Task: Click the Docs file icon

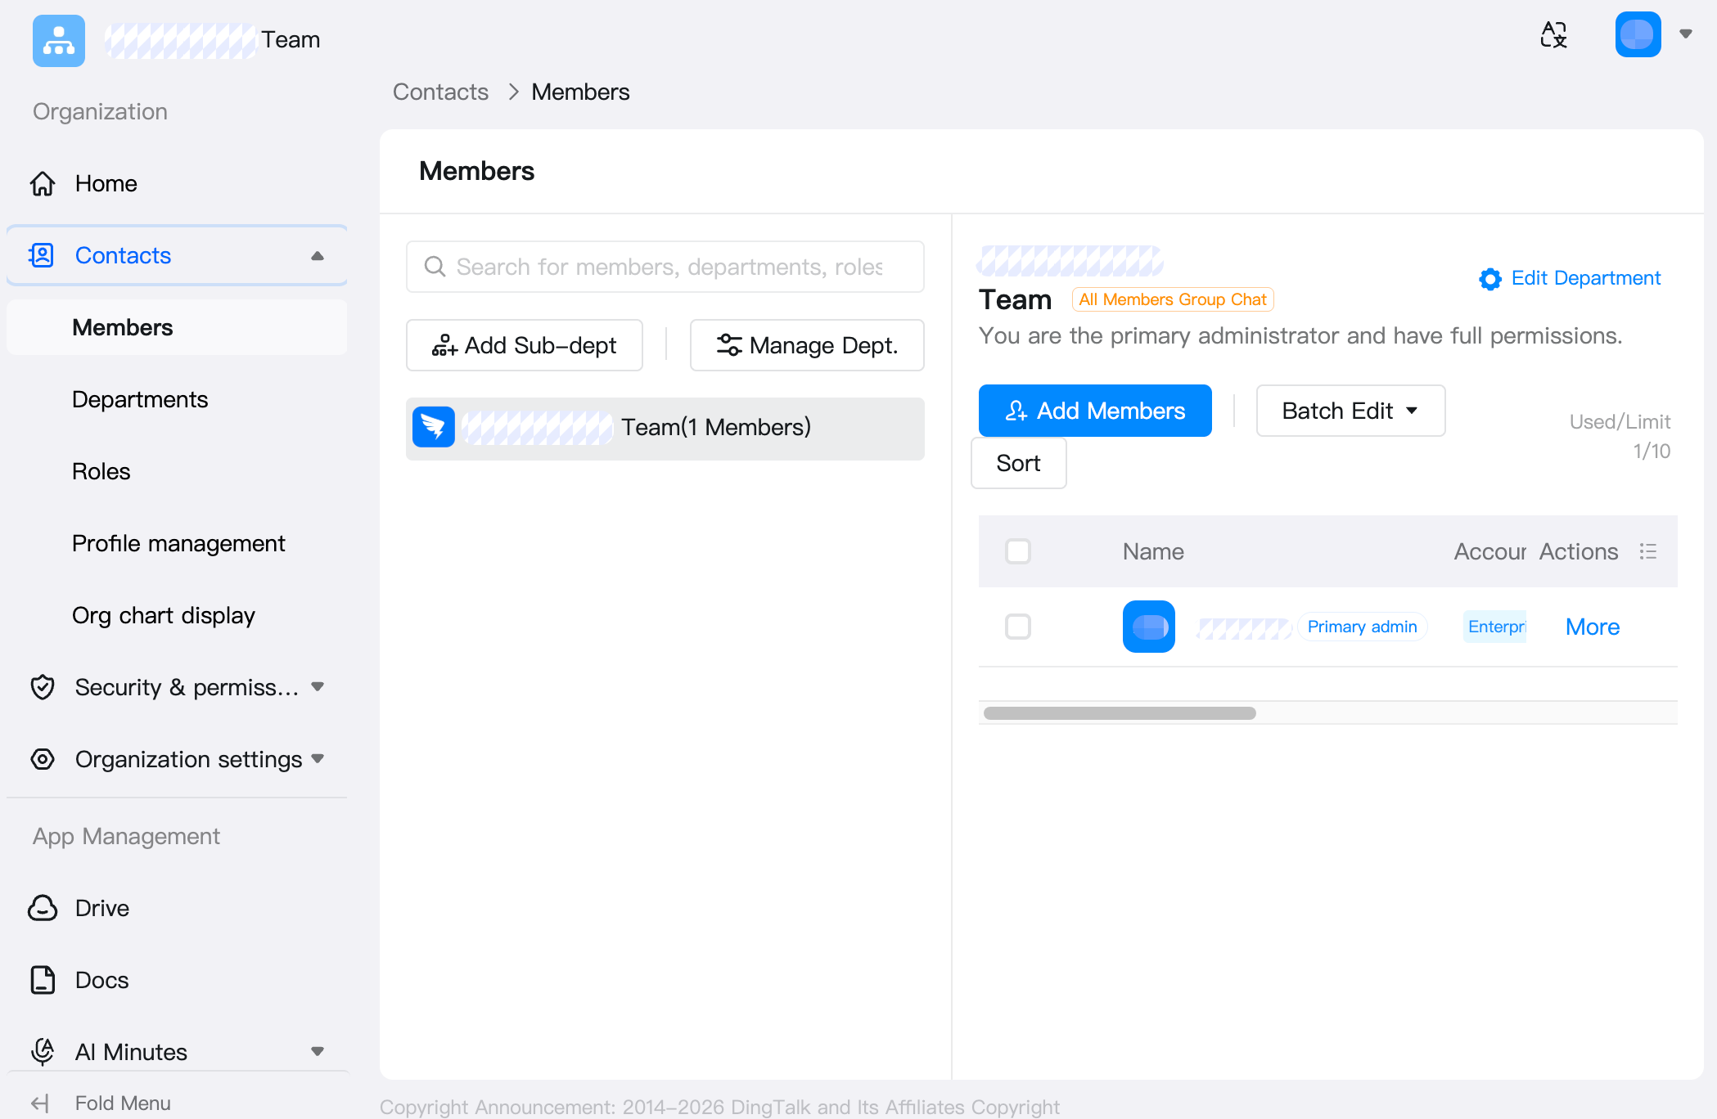Action: point(43,980)
